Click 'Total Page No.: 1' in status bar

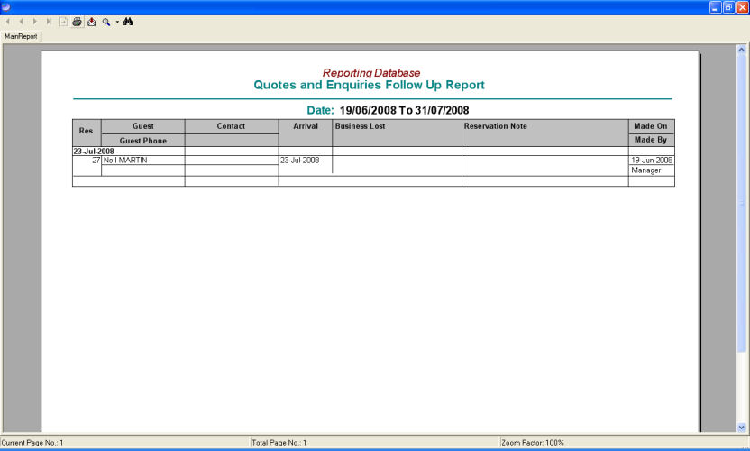click(279, 443)
